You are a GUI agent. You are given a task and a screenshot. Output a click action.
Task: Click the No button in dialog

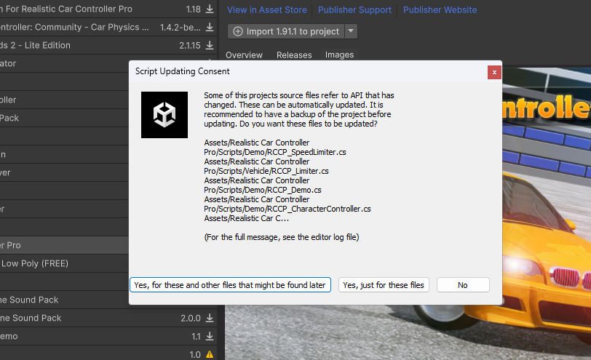click(x=462, y=285)
